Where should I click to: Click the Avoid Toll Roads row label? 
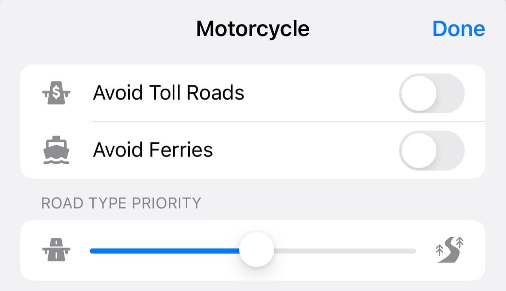coord(169,92)
